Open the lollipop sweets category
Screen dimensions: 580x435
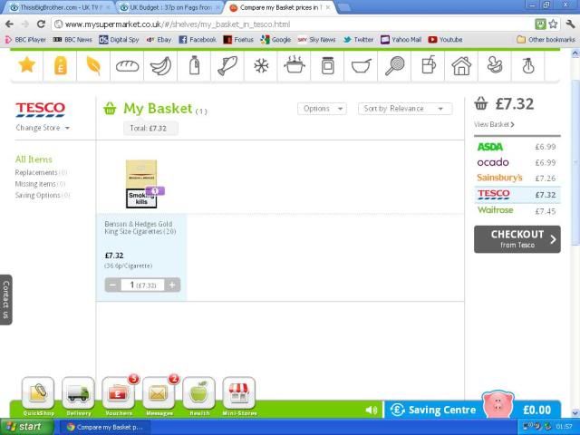395,66
